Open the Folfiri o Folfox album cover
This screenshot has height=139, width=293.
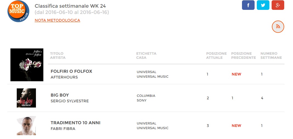[27, 65]
